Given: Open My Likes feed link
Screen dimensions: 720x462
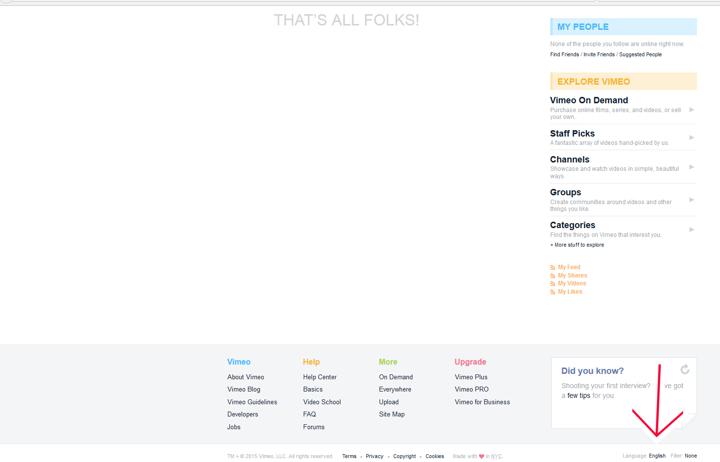Looking at the screenshot, I should coord(570,292).
